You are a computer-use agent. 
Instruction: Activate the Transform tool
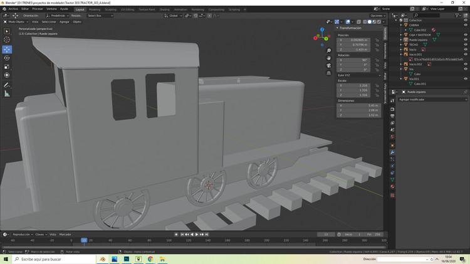point(7,75)
